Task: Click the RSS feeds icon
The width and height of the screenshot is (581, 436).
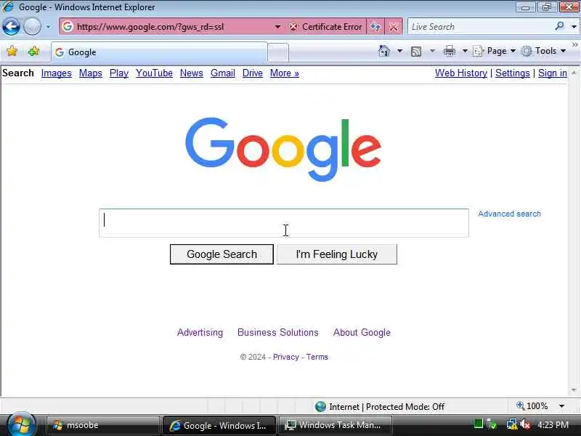Action: [x=416, y=51]
